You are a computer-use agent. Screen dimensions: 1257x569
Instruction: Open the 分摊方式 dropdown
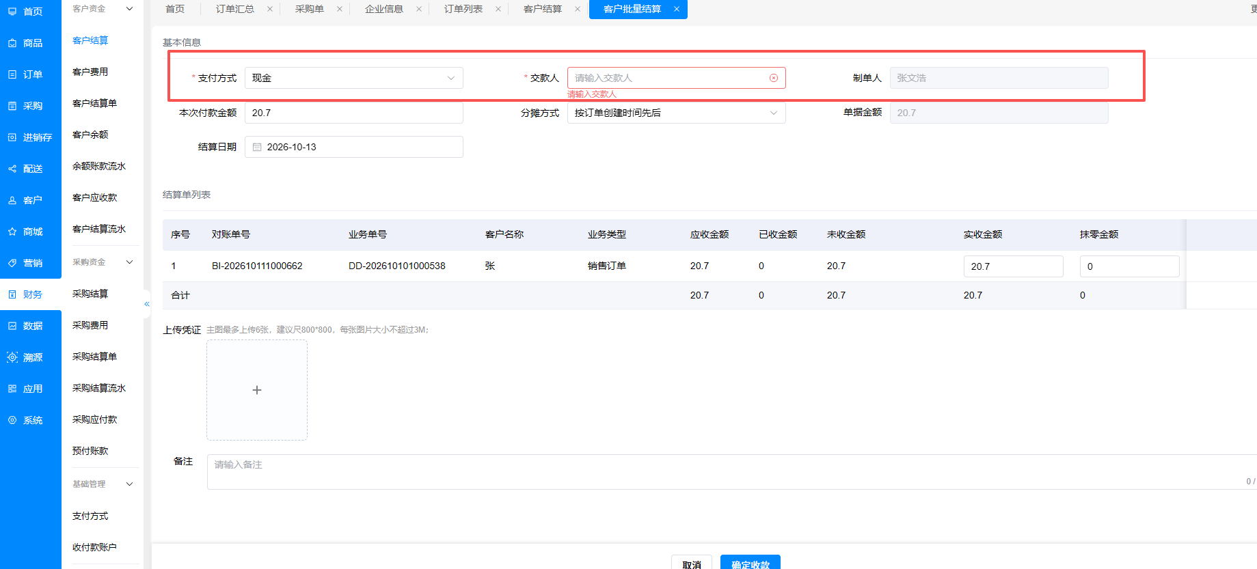point(677,113)
